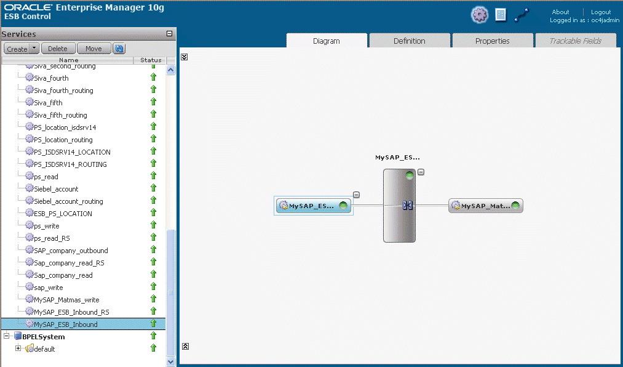
Task: Collapse the Services panel with minus box
Action: (x=169, y=34)
